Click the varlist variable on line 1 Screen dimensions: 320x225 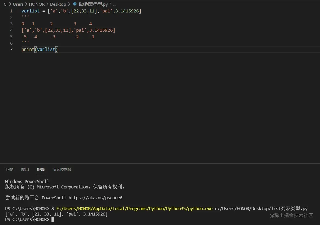[x=30, y=11]
